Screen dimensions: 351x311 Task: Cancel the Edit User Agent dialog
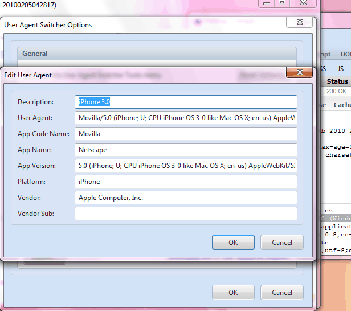coord(282,242)
